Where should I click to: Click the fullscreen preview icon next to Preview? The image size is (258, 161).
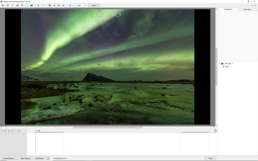tap(48, 158)
